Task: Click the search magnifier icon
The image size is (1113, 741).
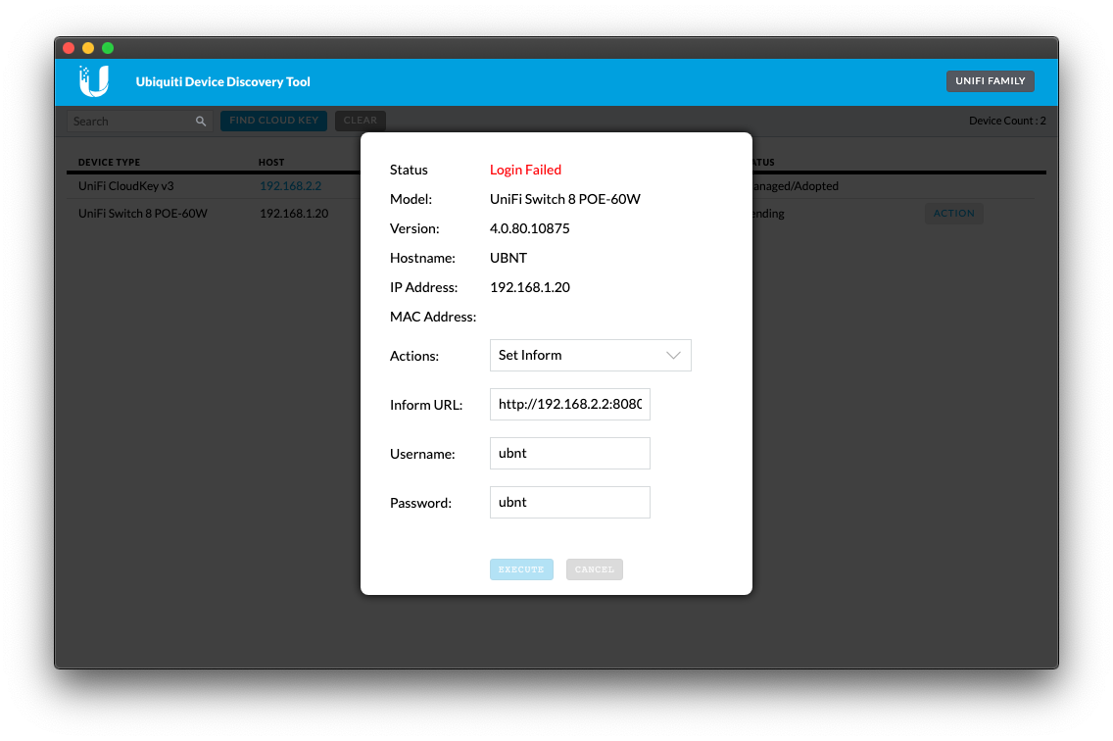Action: coord(201,122)
